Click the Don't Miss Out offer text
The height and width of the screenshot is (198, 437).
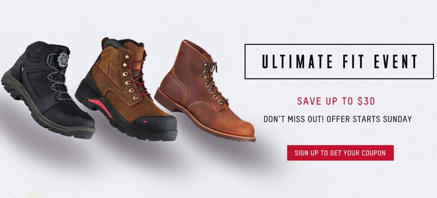tap(337, 119)
